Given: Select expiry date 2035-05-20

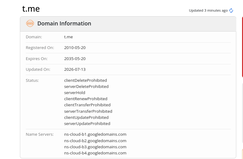Looking at the screenshot, I should tap(75, 59).
